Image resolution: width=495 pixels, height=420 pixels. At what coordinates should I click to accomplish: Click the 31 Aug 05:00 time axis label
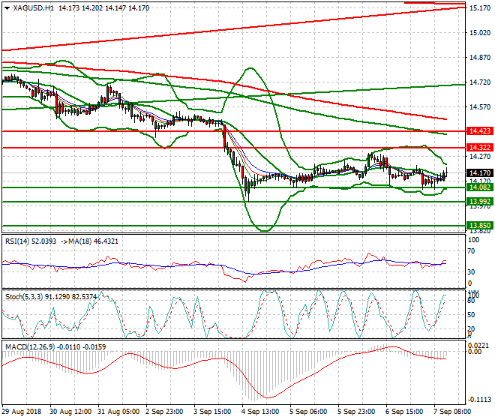coord(118,412)
